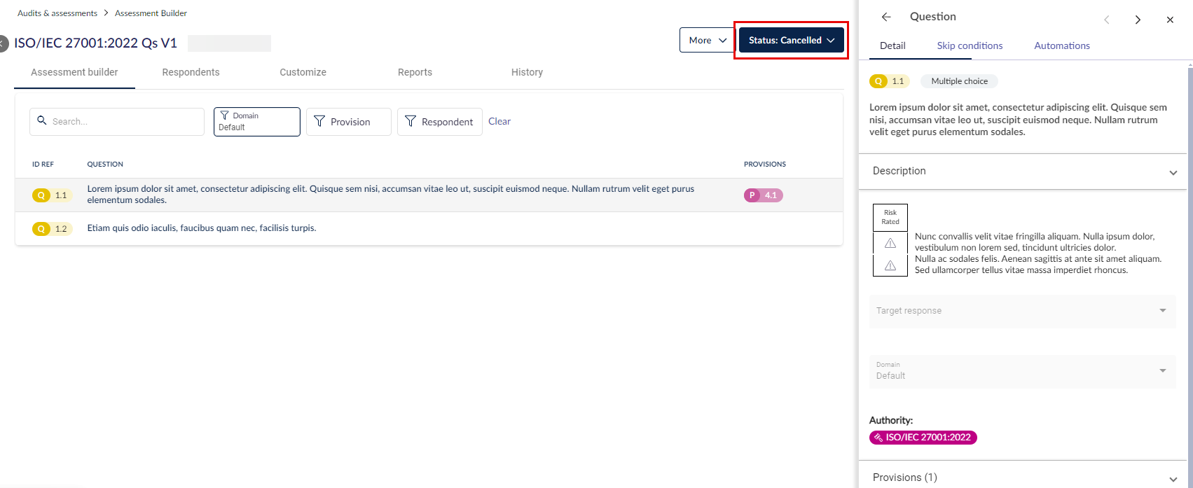Click the Risk Rated box

[890, 217]
